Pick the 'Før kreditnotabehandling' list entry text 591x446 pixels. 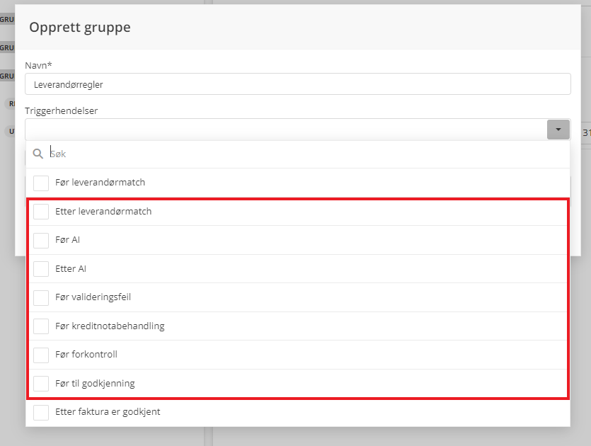pos(110,326)
